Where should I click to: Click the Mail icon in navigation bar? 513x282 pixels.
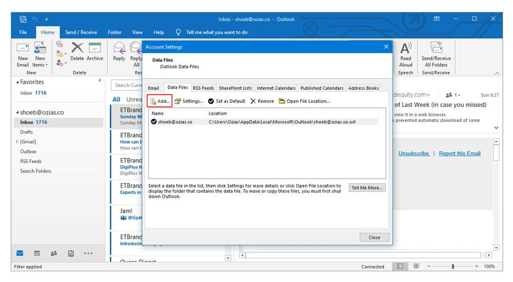(x=19, y=253)
